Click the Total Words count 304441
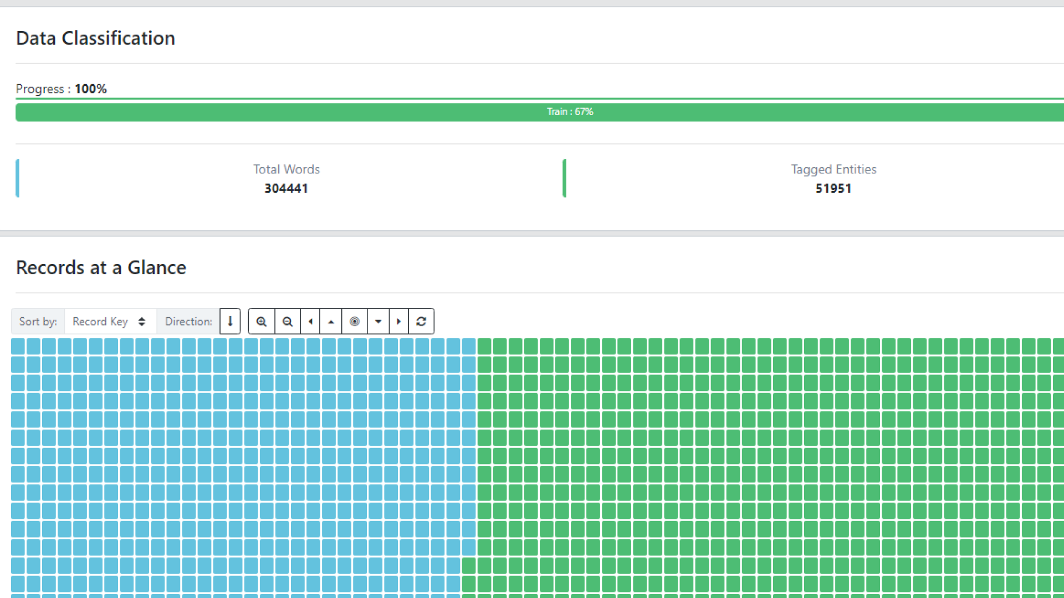The image size is (1064, 598). 286,188
